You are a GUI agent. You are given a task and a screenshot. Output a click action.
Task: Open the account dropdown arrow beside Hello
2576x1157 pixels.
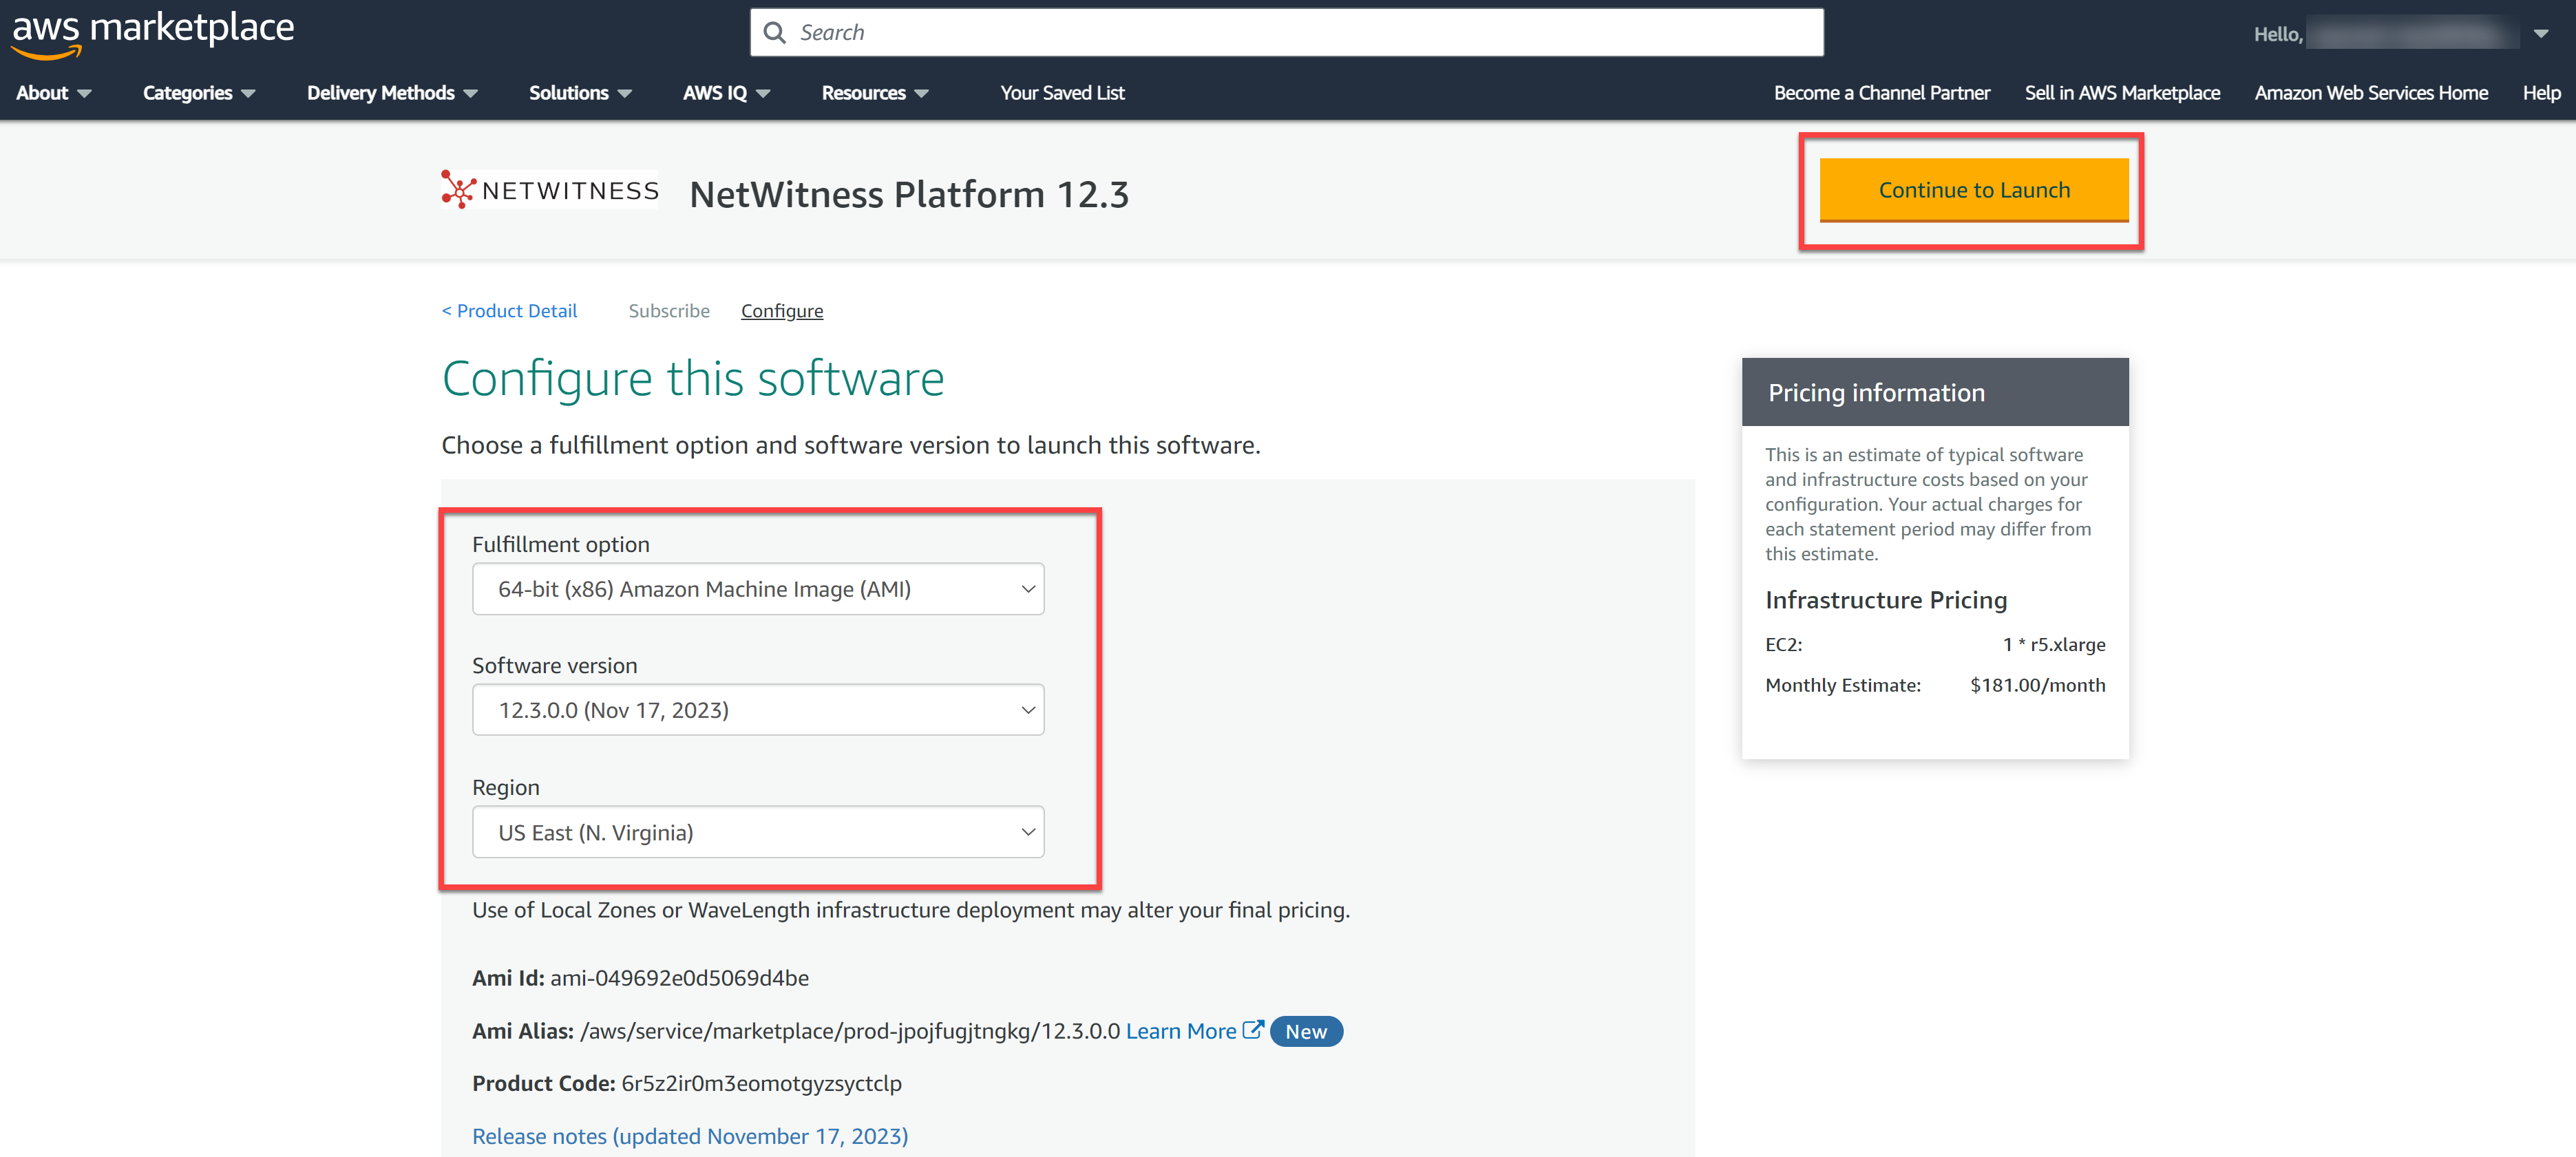coord(2540,34)
